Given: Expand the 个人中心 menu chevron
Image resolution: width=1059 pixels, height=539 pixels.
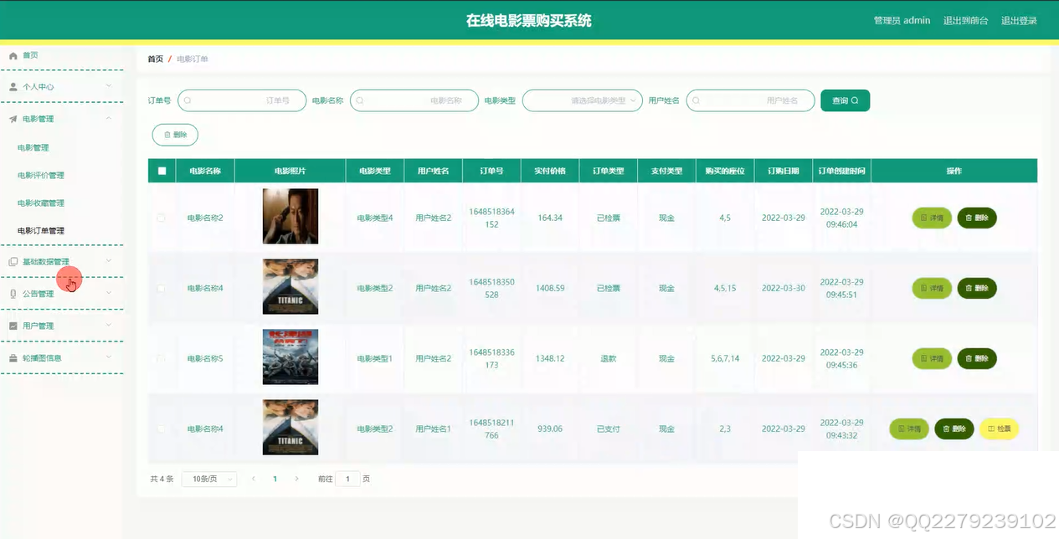Looking at the screenshot, I should [108, 86].
